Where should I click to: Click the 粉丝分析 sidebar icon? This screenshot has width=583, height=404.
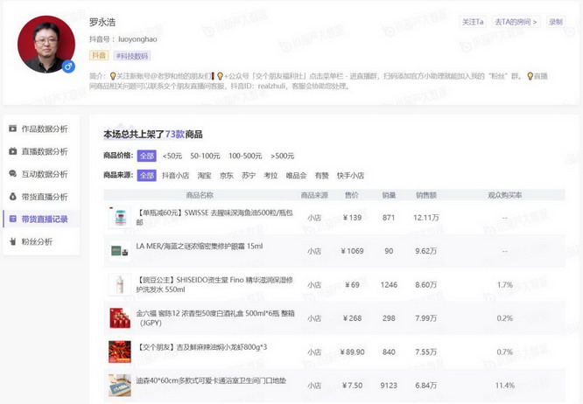click(12, 242)
